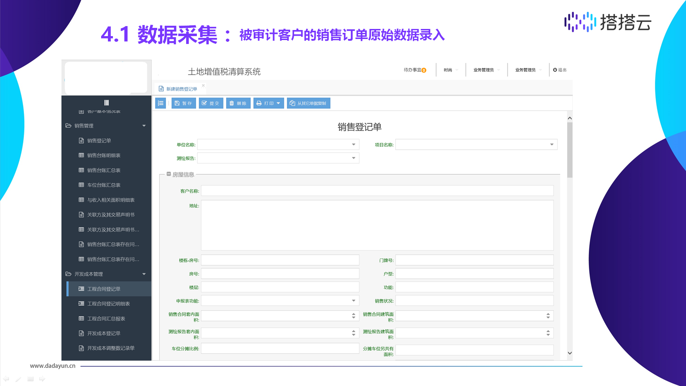The height and width of the screenshot is (386, 686).
Task: Click previous slide arrow in presentation controls
Action: coord(6,379)
